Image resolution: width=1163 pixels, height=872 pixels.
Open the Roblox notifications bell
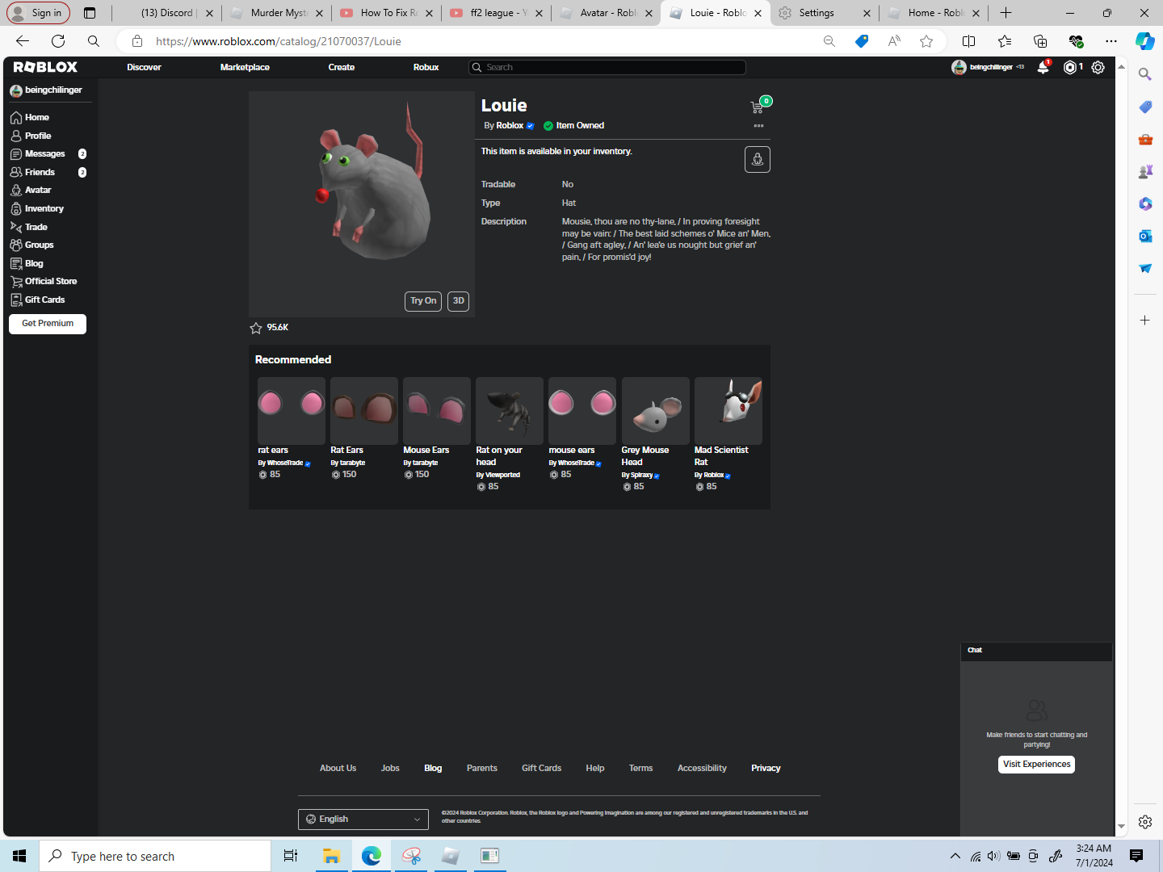(x=1043, y=68)
